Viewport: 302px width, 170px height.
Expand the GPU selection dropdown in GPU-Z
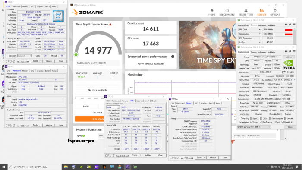[x=254, y=127]
